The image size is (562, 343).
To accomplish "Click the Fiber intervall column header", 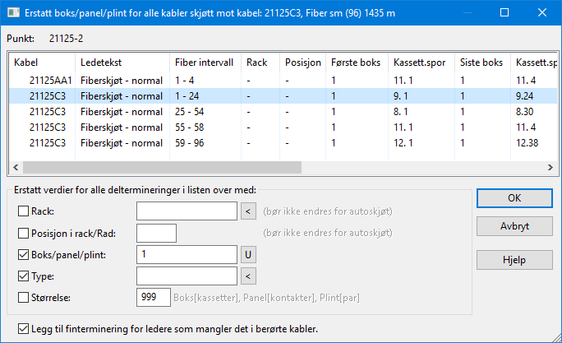I will pos(205,63).
